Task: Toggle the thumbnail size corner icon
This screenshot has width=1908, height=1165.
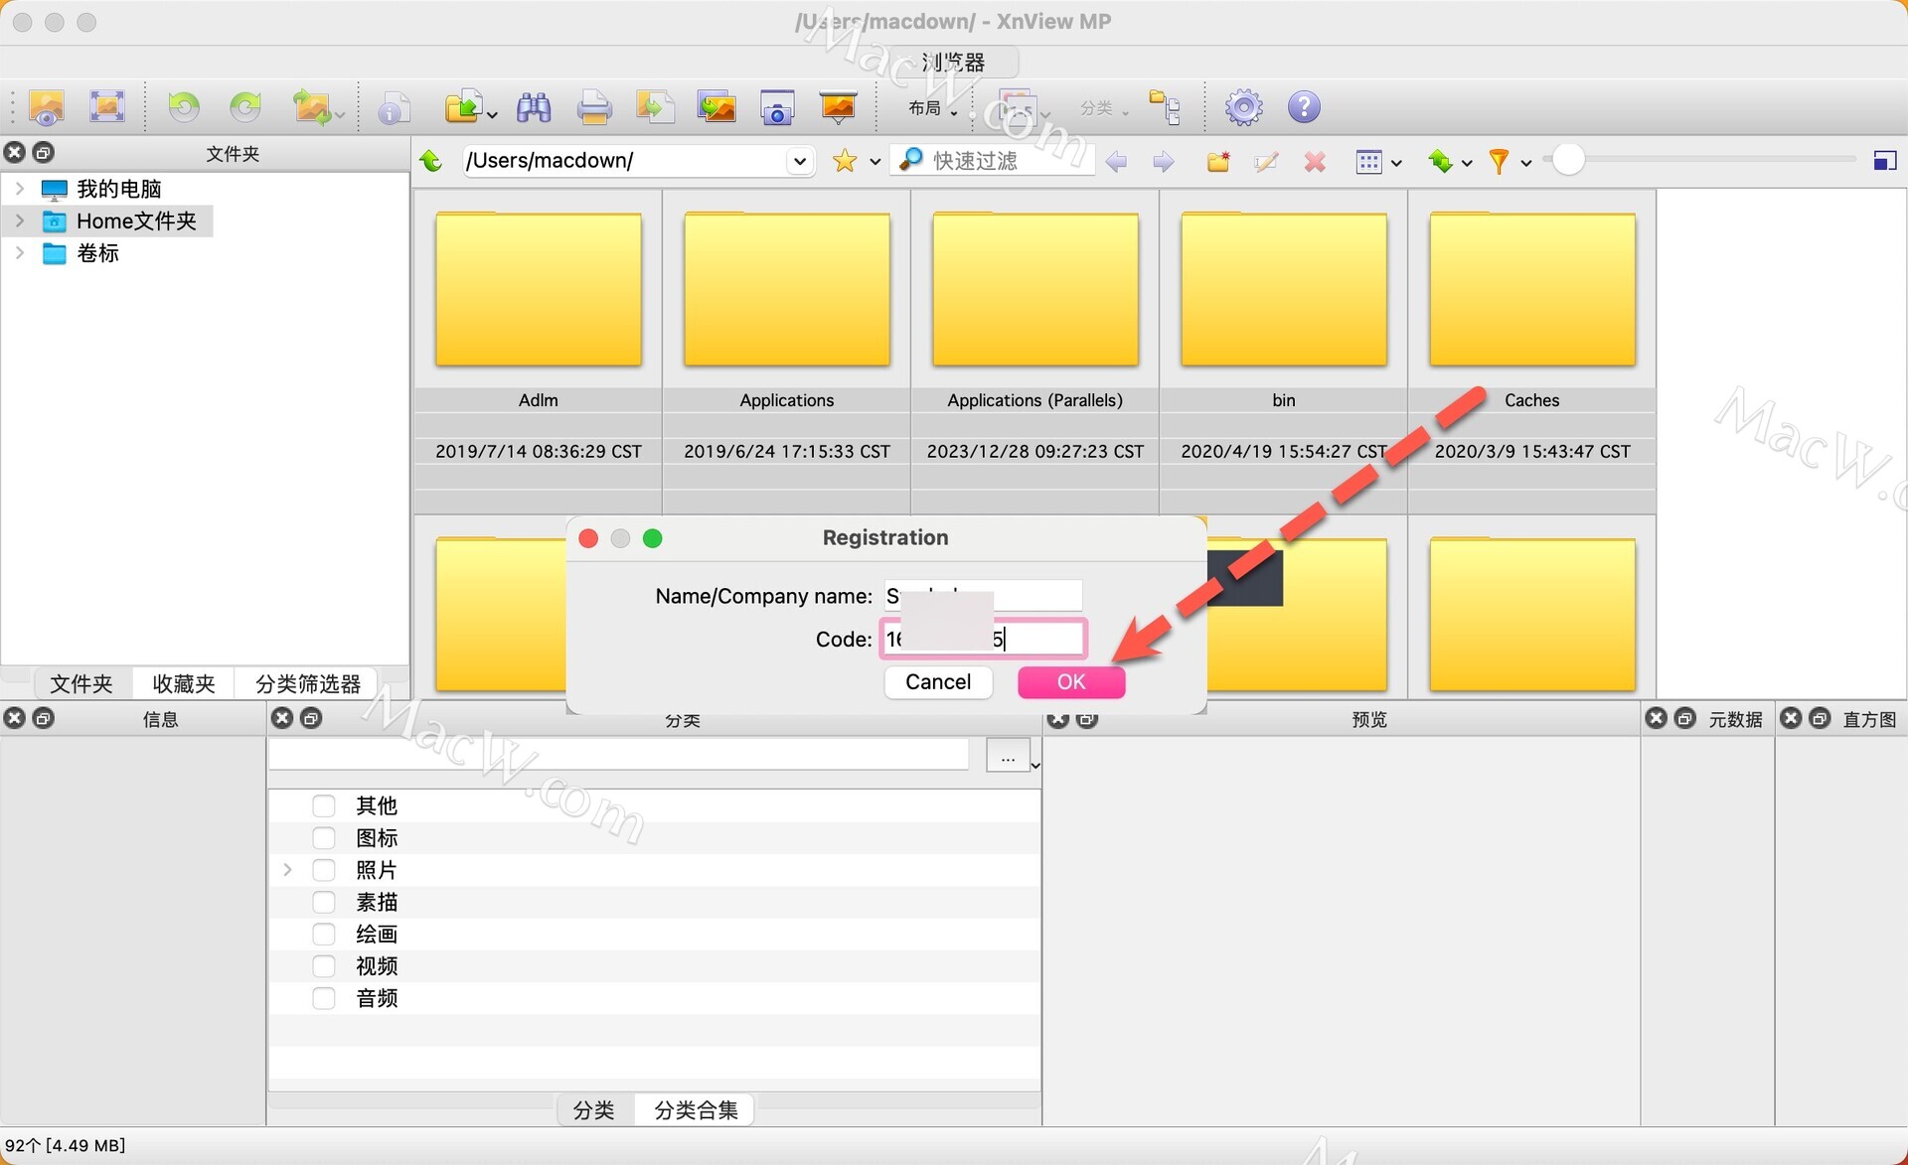Action: 1885,161
